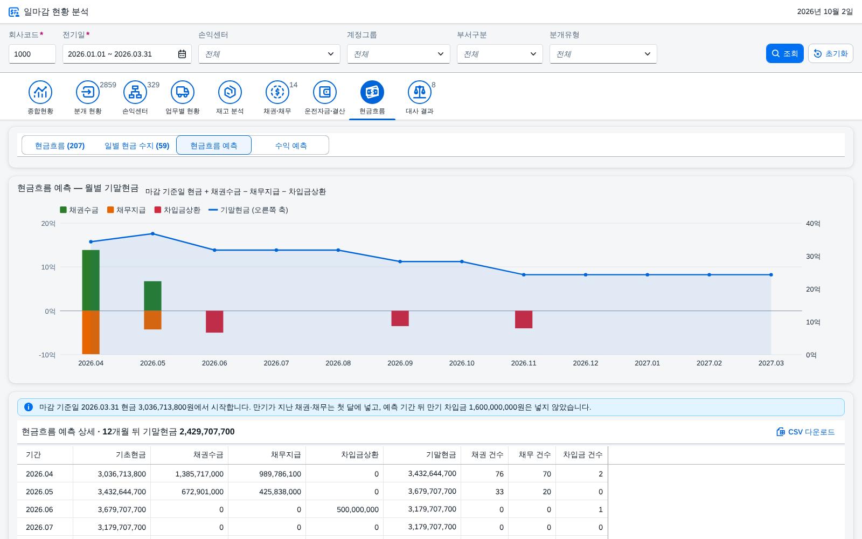
Task: Expand the 계정그룹 dropdown
Action: point(399,54)
